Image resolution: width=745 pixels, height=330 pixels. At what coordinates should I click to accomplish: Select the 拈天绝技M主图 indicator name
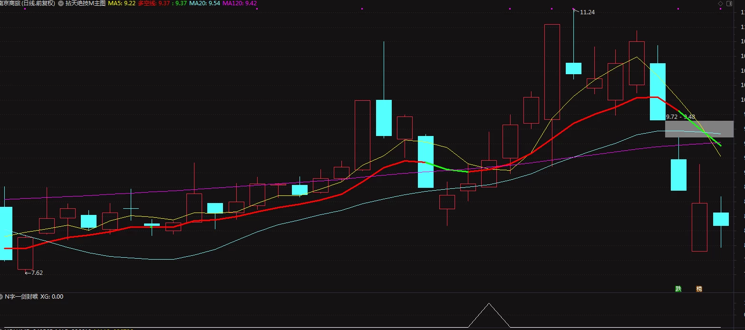[x=86, y=3]
